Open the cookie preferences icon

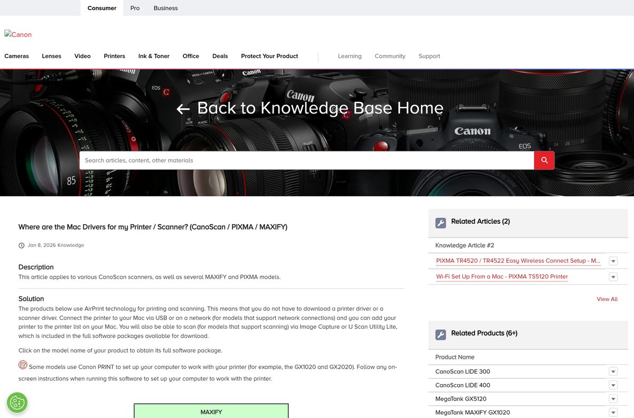pyautogui.click(x=17, y=403)
